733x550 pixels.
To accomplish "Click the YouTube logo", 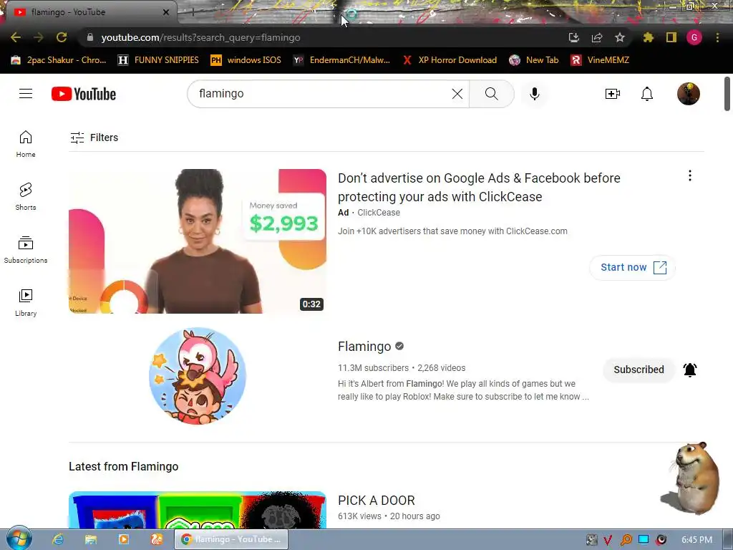I will (84, 94).
